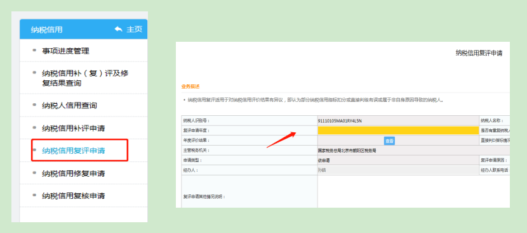Open 事项进度管理 menu item
527x233 pixels.
65,51
